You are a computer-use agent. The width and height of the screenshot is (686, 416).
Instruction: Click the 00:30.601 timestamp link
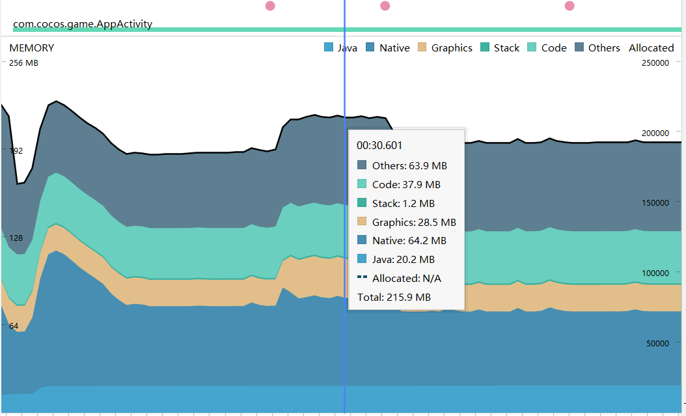point(379,145)
